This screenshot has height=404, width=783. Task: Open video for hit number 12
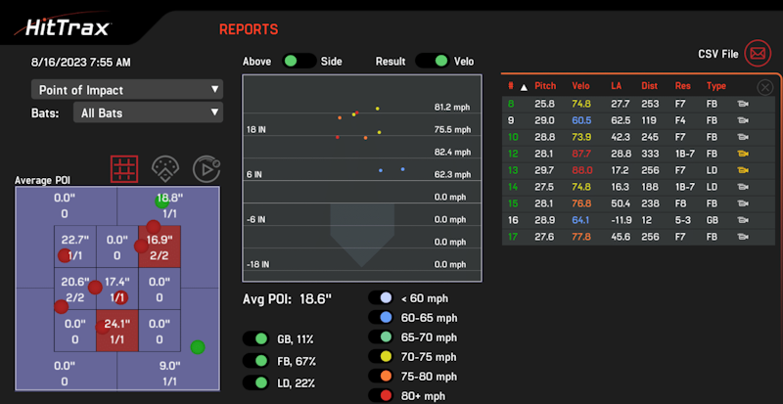pyautogui.click(x=743, y=153)
